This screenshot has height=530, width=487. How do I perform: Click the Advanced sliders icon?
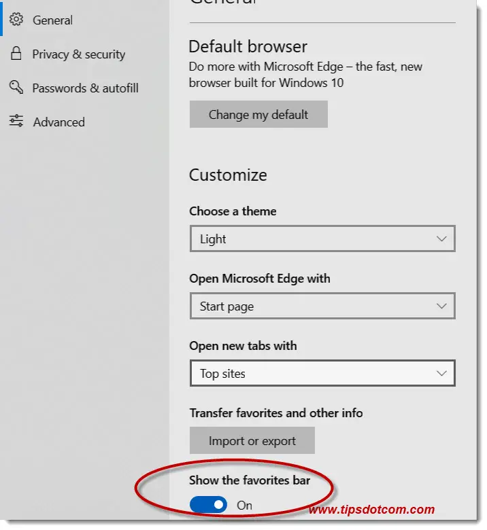click(16, 121)
